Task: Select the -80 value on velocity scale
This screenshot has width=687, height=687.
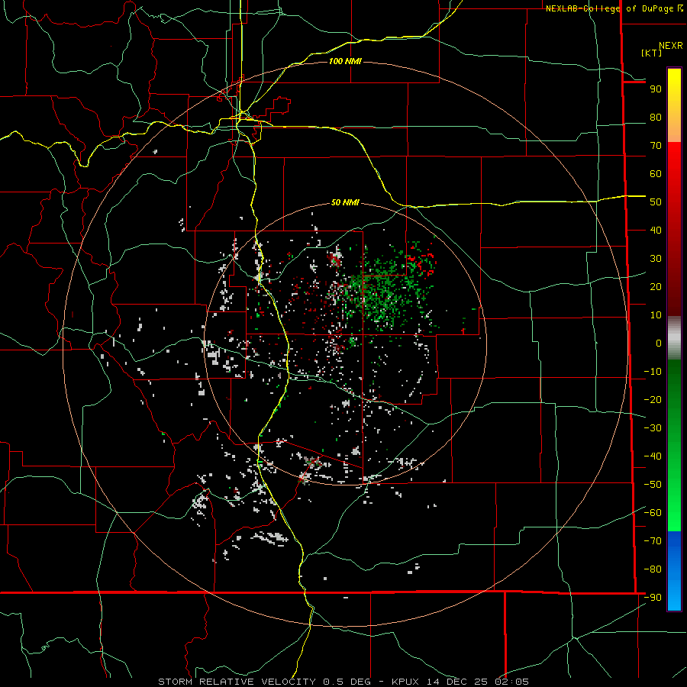Action: pyautogui.click(x=653, y=569)
